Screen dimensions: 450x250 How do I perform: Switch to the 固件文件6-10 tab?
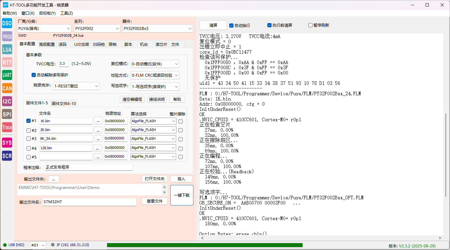click(x=64, y=103)
